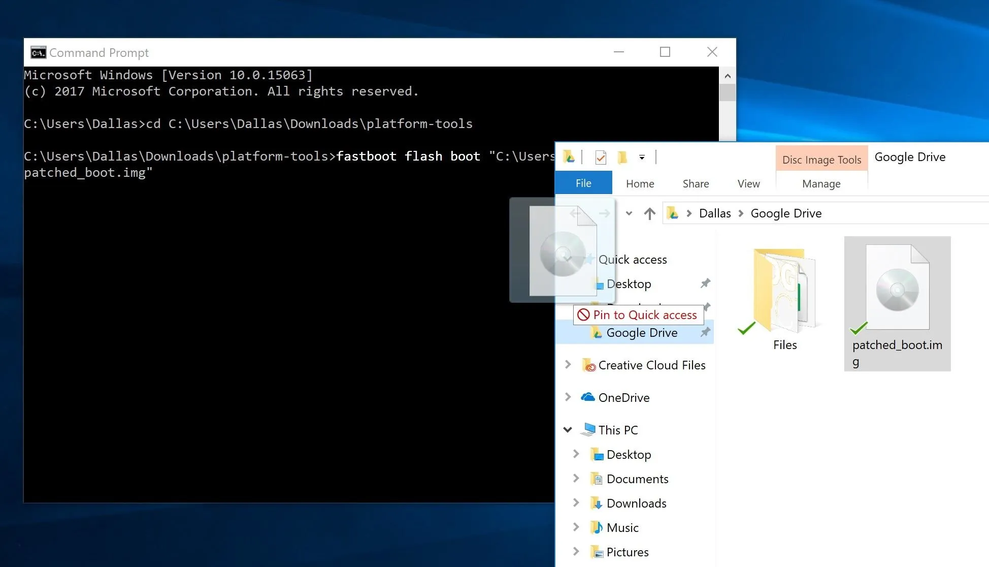The height and width of the screenshot is (567, 989).
Task: Click the patched_boot.img file name label
Action: coord(897,354)
